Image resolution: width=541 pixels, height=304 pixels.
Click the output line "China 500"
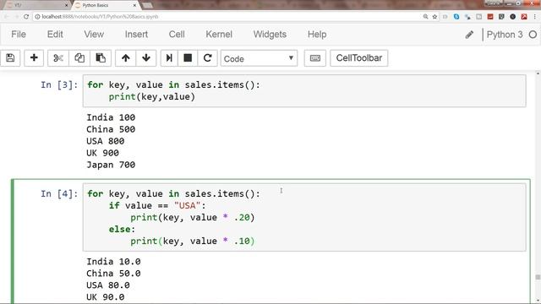coord(111,129)
